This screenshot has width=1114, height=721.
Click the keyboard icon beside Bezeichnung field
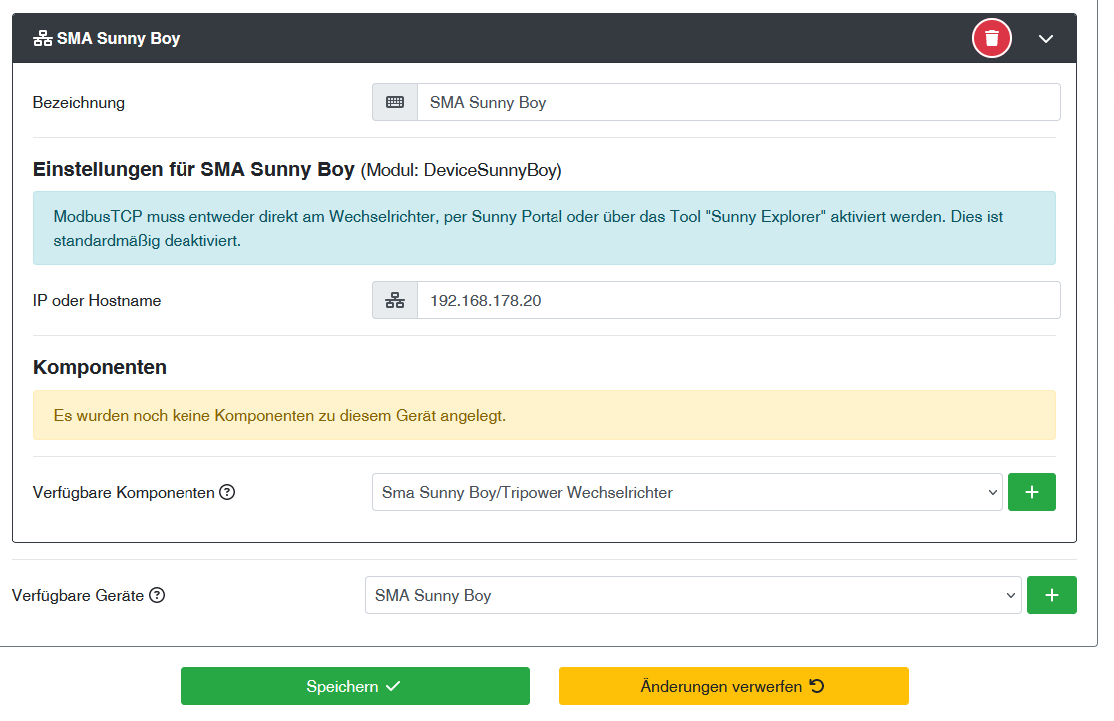click(x=395, y=102)
